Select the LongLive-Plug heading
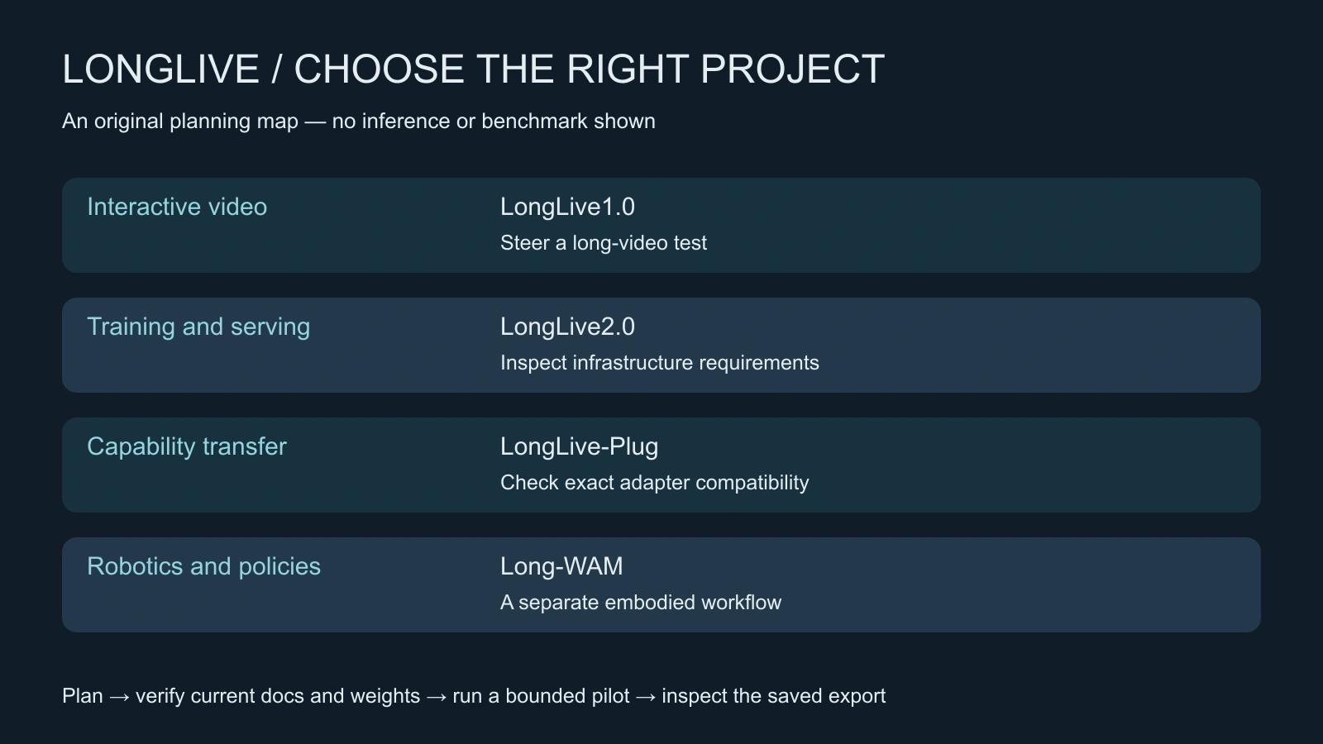This screenshot has height=744, width=1323. tap(579, 447)
